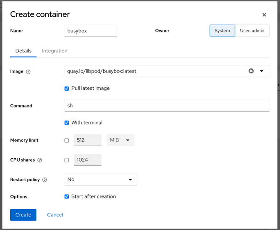Set owner to User: admin
Image resolution: width=280 pixels, height=230 pixels.
tap(252, 31)
